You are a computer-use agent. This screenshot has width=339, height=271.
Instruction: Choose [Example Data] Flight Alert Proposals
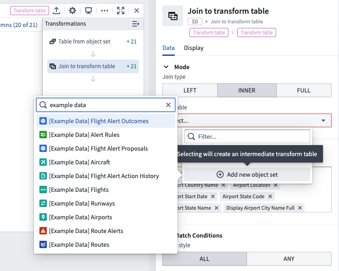tap(106, 149)
